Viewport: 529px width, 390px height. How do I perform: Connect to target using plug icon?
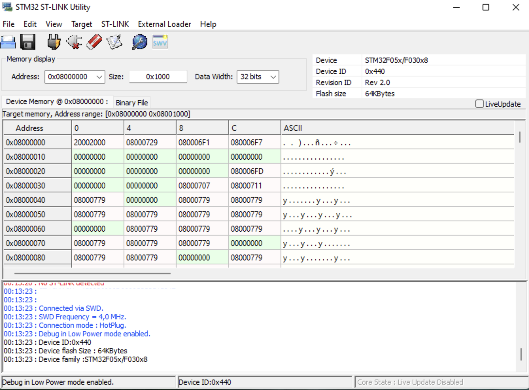54,42
